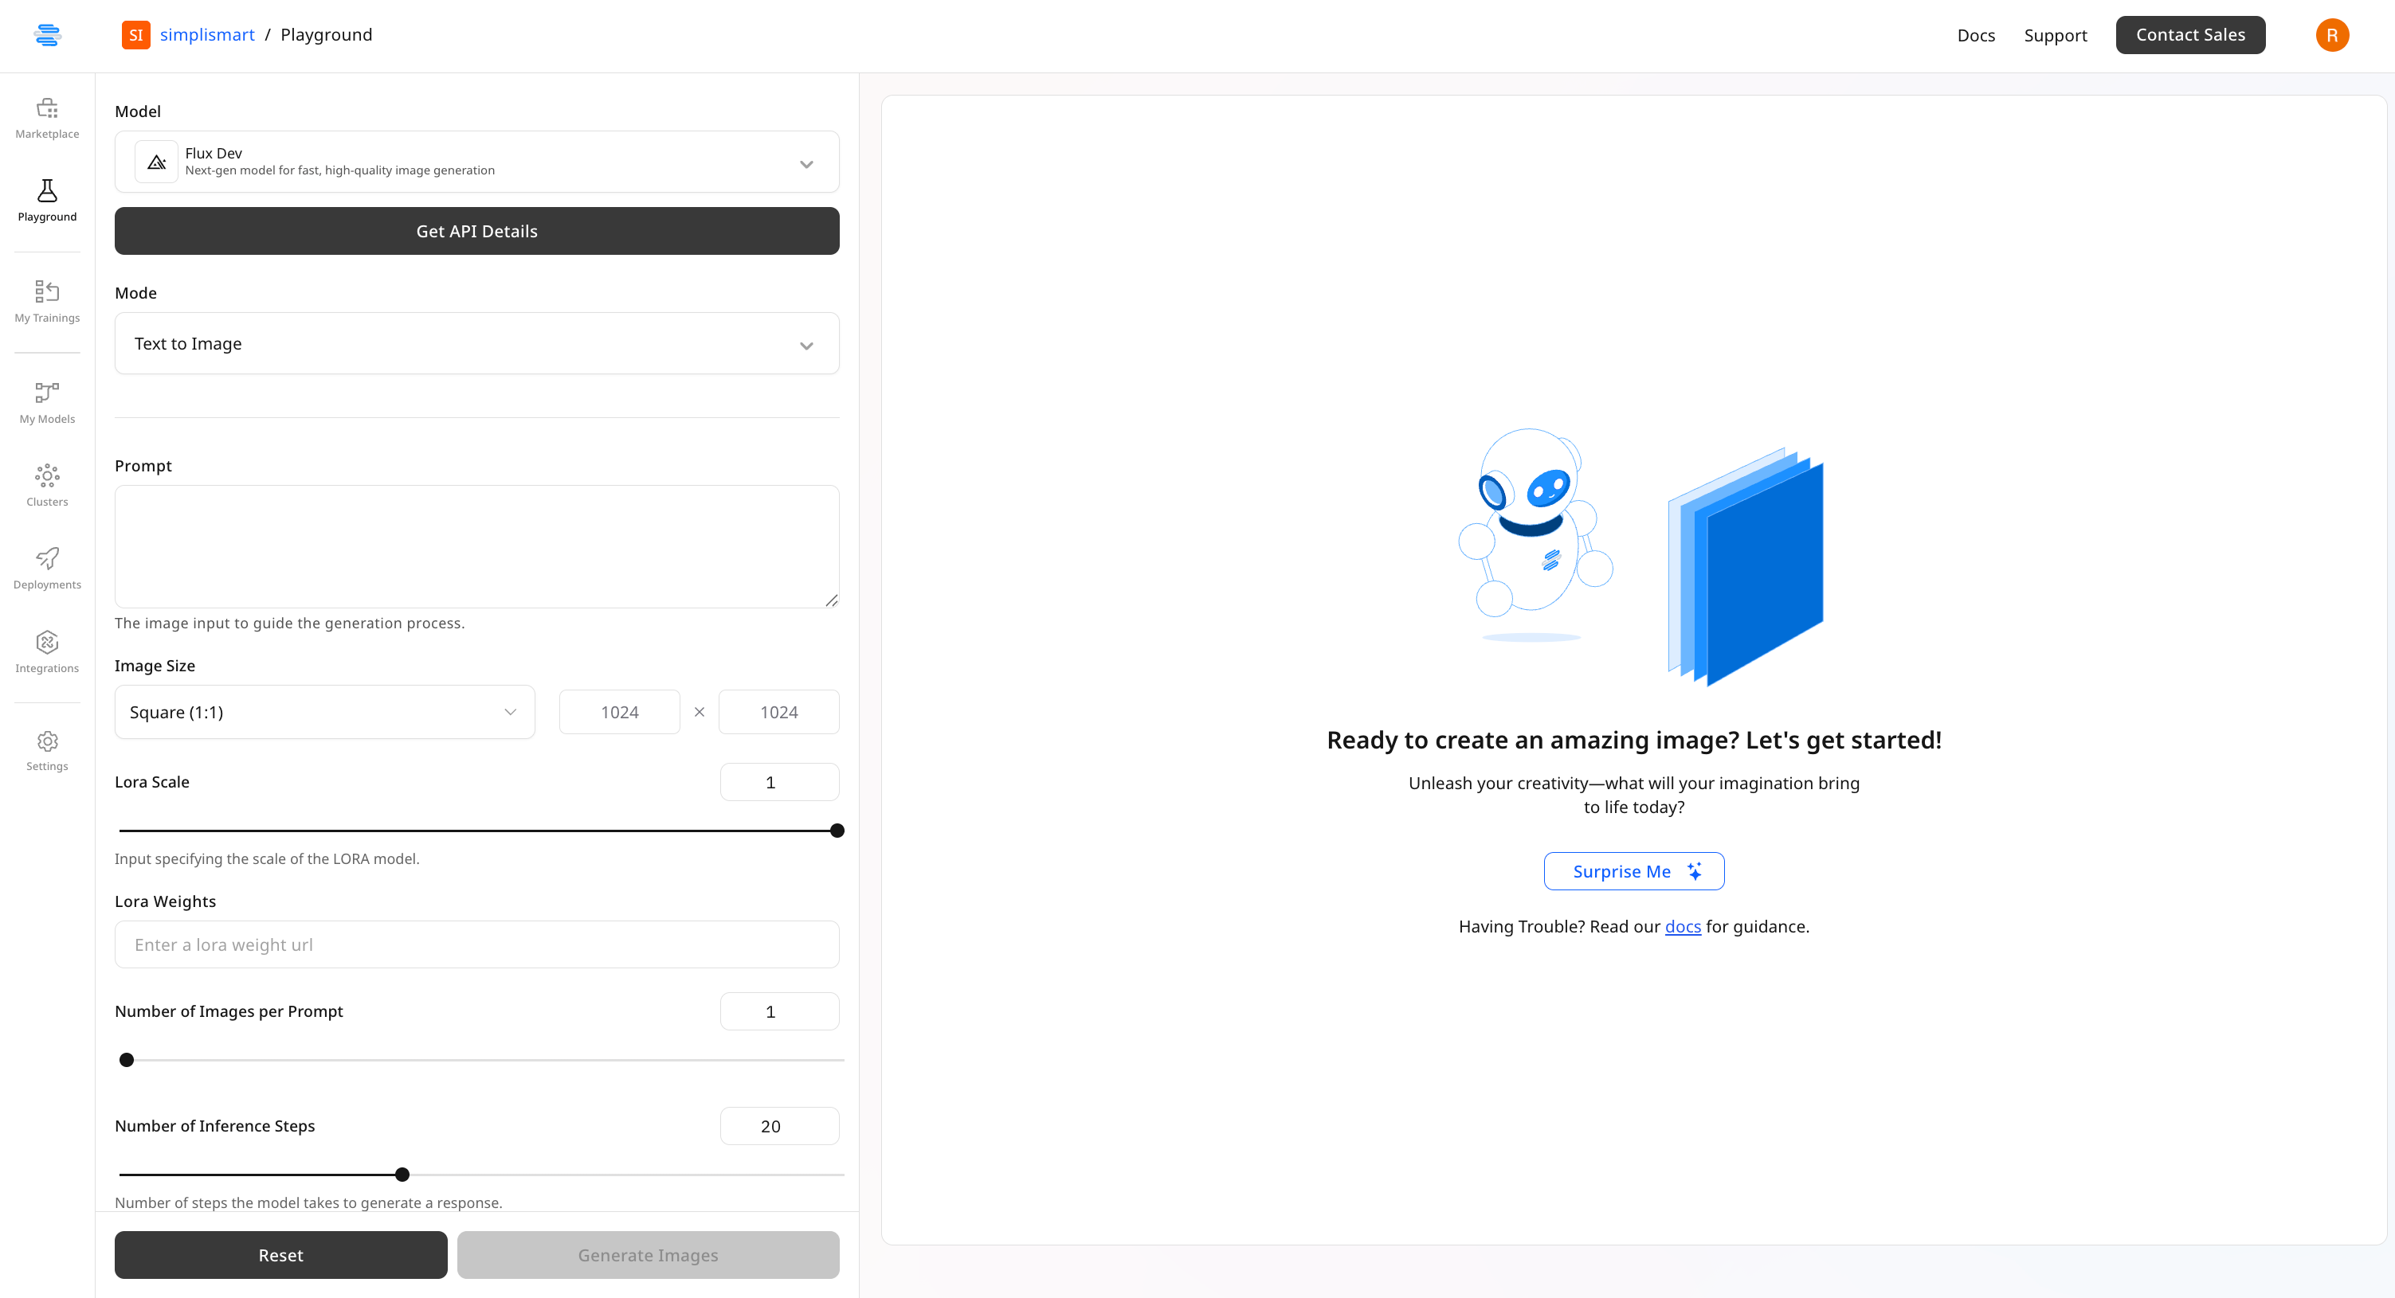
Task: Click into the Prompt text area
Action: 476,546
